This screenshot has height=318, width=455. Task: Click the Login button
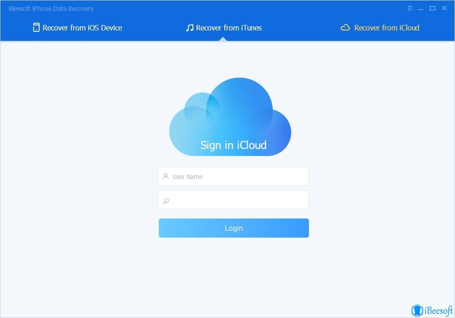[x=233, y=228]
